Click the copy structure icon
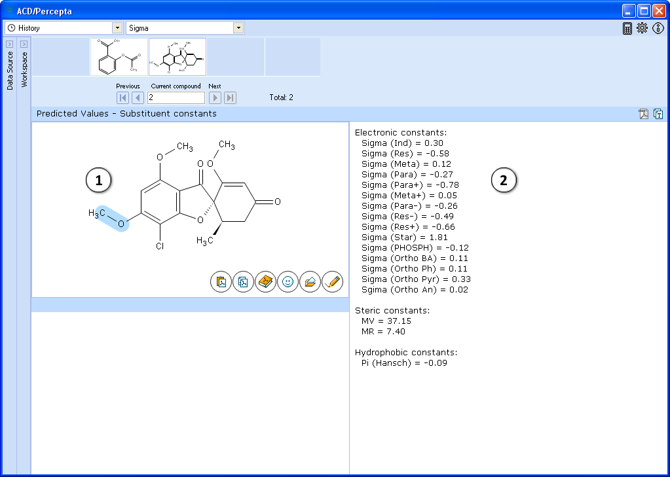The image size is (670, 477). coord(244,281)
